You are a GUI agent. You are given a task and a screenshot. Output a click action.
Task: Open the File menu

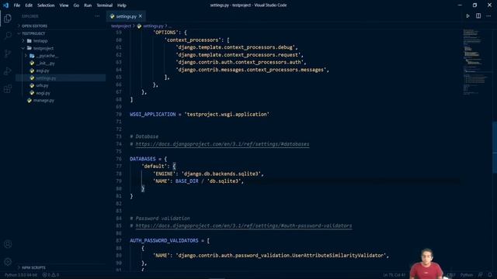click(x=17, y=5)
